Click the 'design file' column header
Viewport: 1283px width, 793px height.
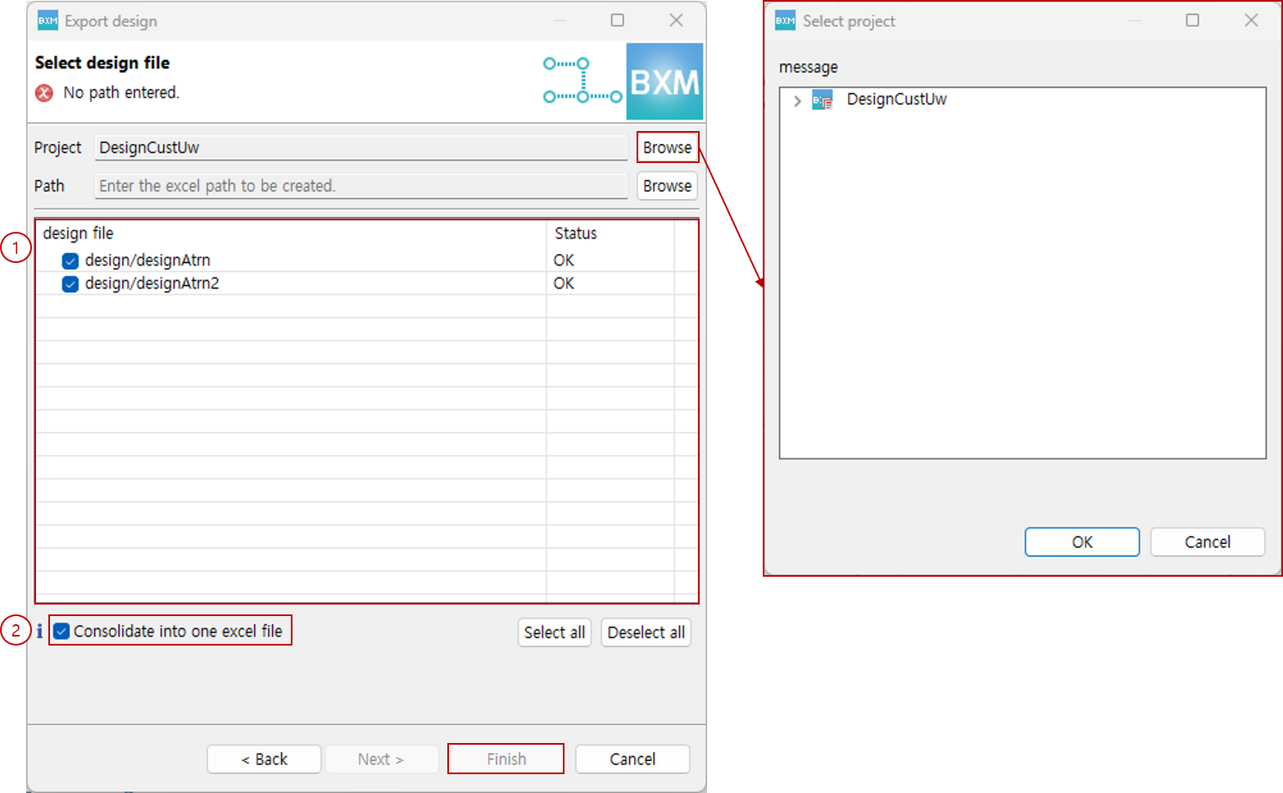click(78, 233)
